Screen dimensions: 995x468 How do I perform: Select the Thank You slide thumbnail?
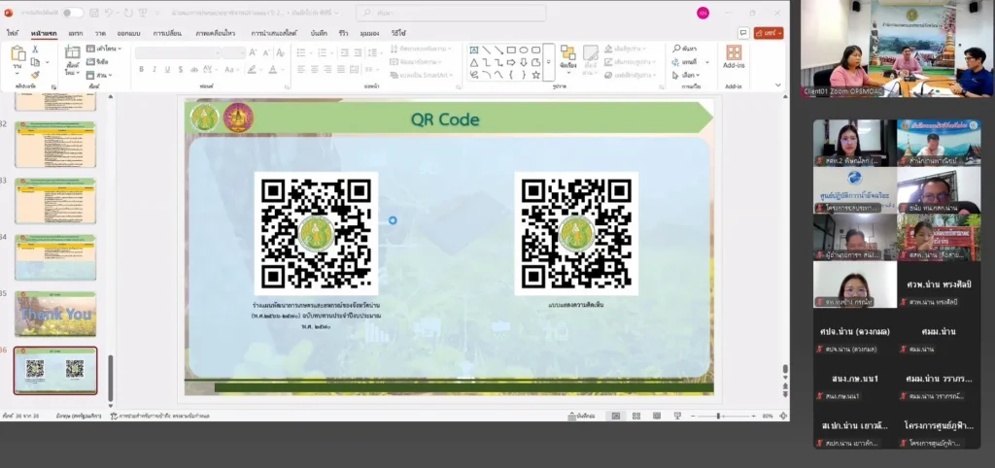(55, 314)
